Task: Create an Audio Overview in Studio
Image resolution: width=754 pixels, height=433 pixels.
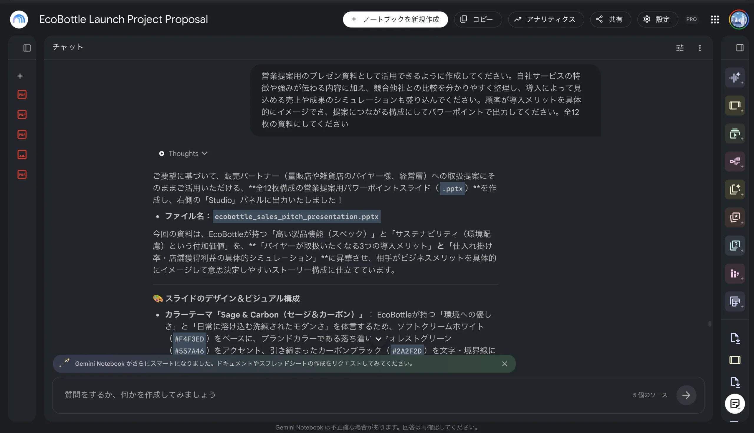Action: pos(735,78)
